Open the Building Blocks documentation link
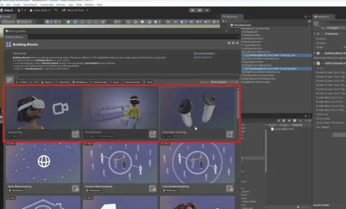The height and width of the screenshot is (209, 346). coord(203,57)
